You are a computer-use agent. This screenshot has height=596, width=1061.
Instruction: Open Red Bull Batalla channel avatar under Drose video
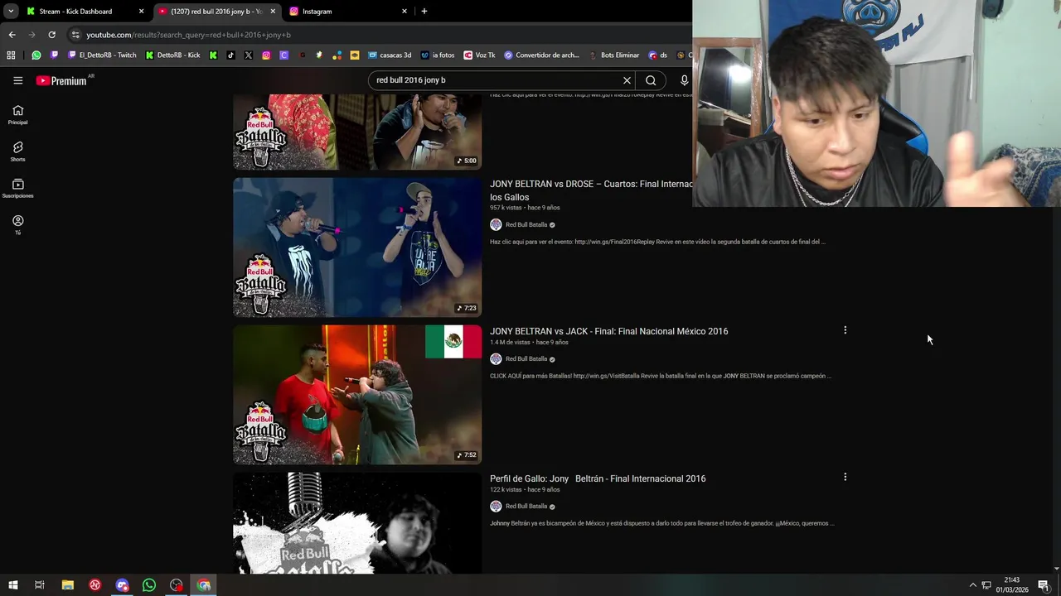496,224
